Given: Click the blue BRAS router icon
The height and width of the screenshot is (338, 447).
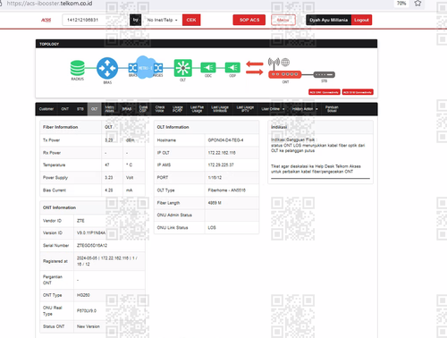Looking at the screenshot, I should (x=107, y=68).
